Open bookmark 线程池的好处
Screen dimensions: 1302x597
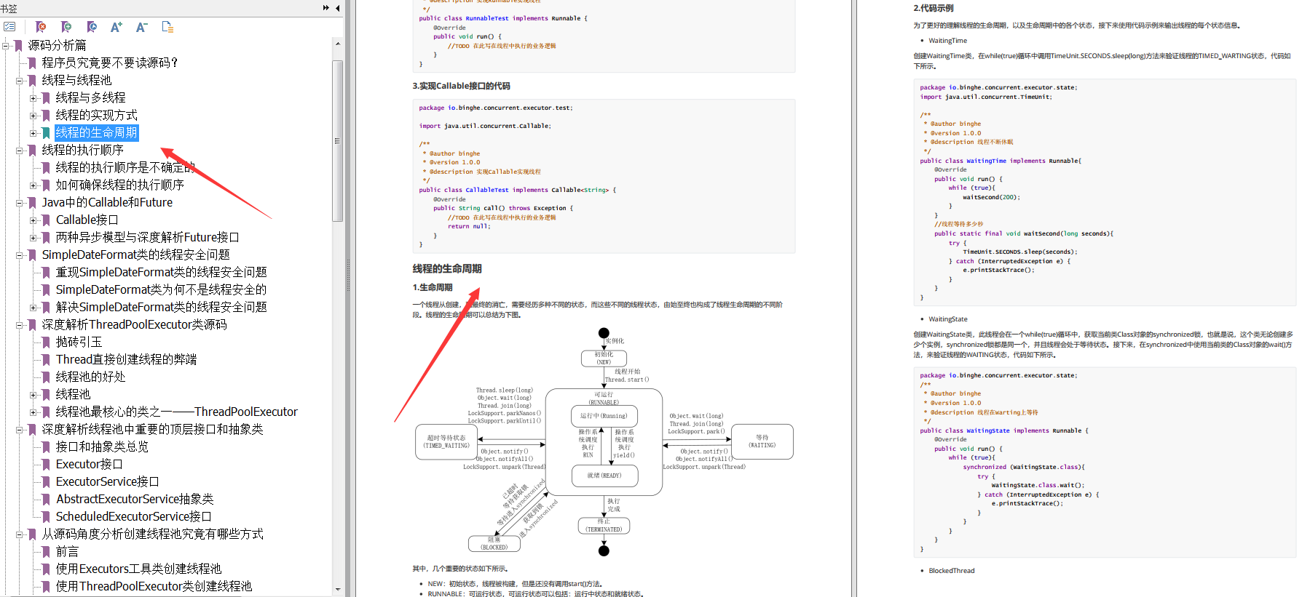(90, 377)
